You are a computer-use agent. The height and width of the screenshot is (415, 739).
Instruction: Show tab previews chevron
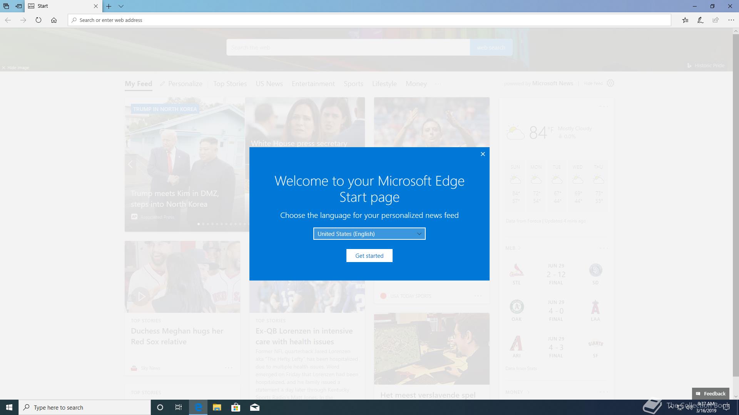pos(121,6)
